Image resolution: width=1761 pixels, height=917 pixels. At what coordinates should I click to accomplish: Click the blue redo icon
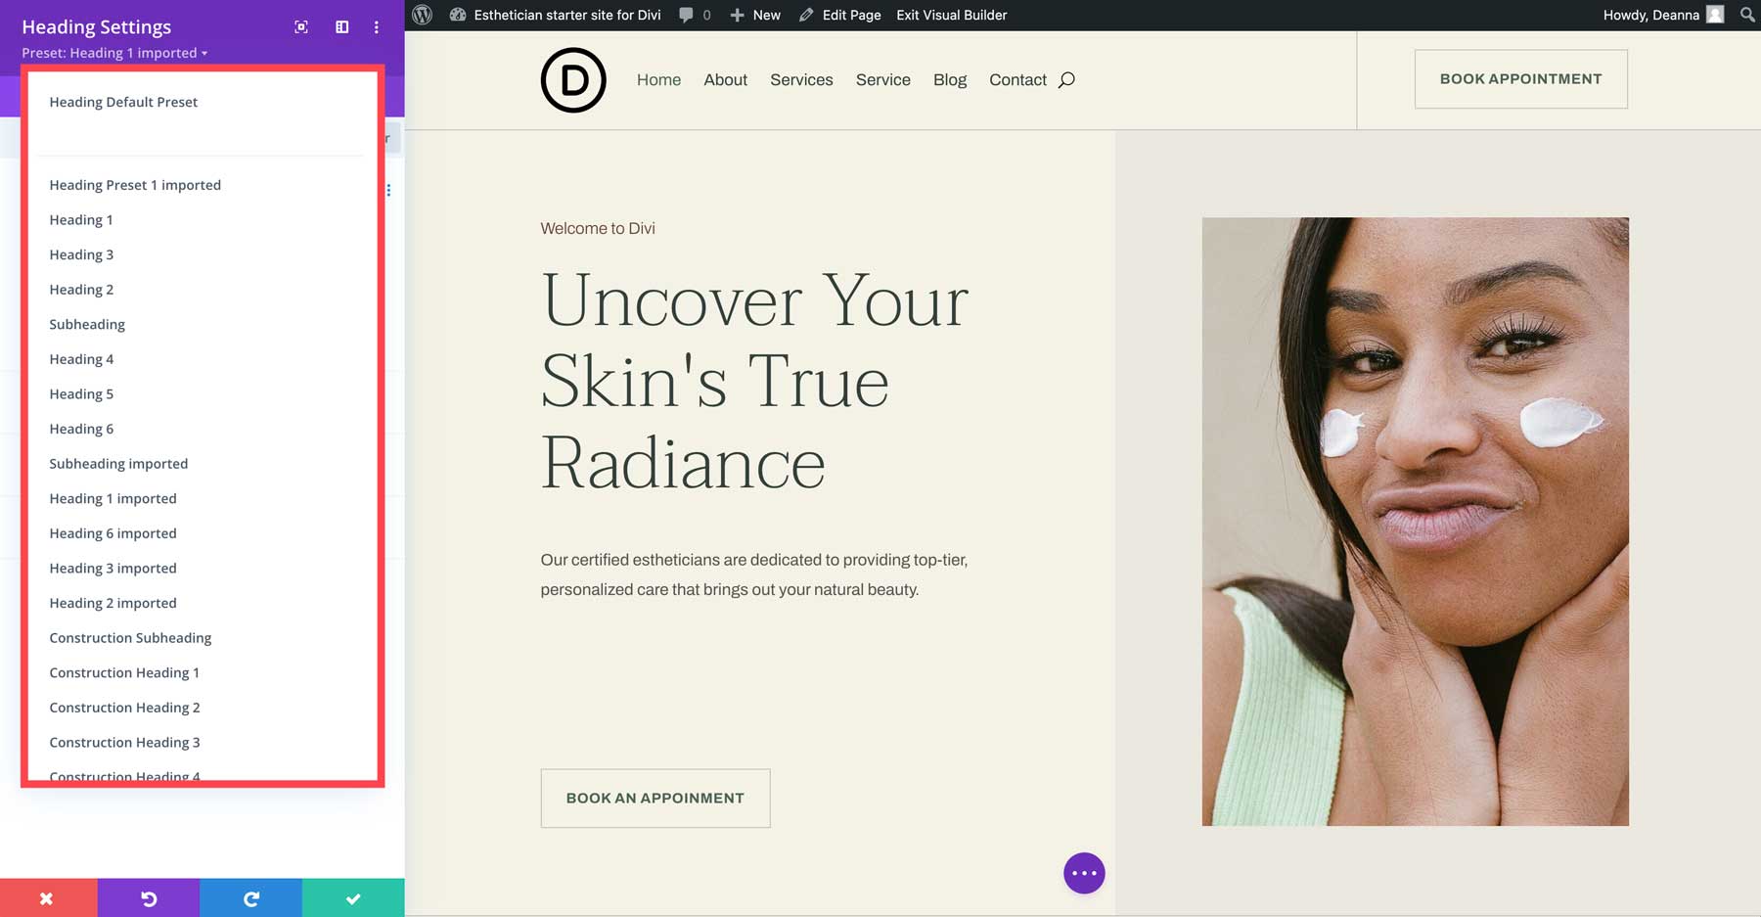click(x=251, y=897)
